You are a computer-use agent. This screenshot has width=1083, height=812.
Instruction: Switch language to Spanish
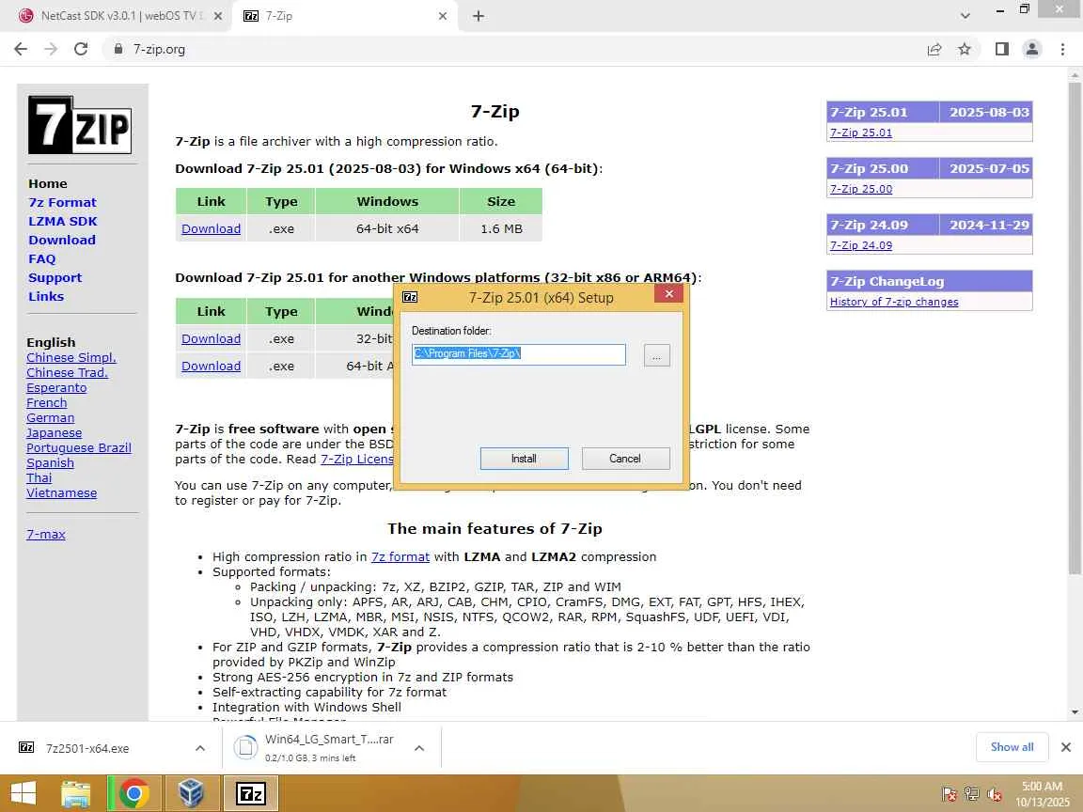[50, 462]
